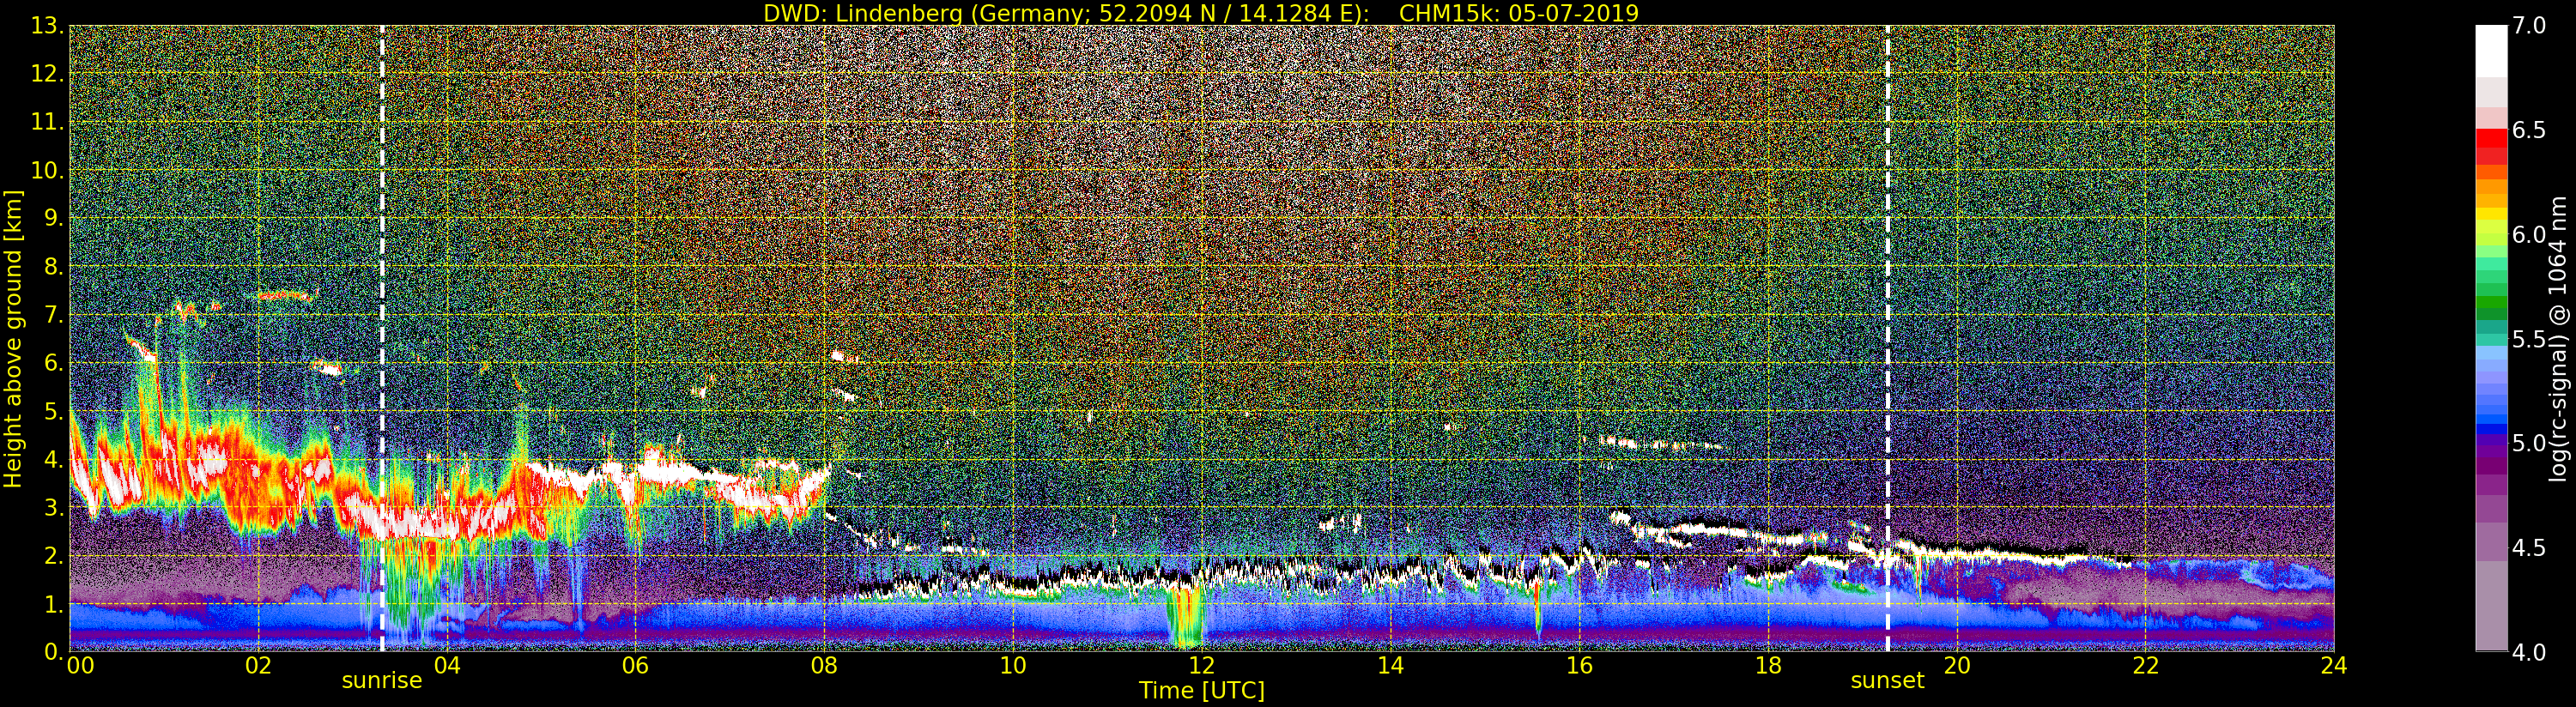
Task: Click the "04" tick on the time axis
Action: pyautogui.click(x=447, y=665)
